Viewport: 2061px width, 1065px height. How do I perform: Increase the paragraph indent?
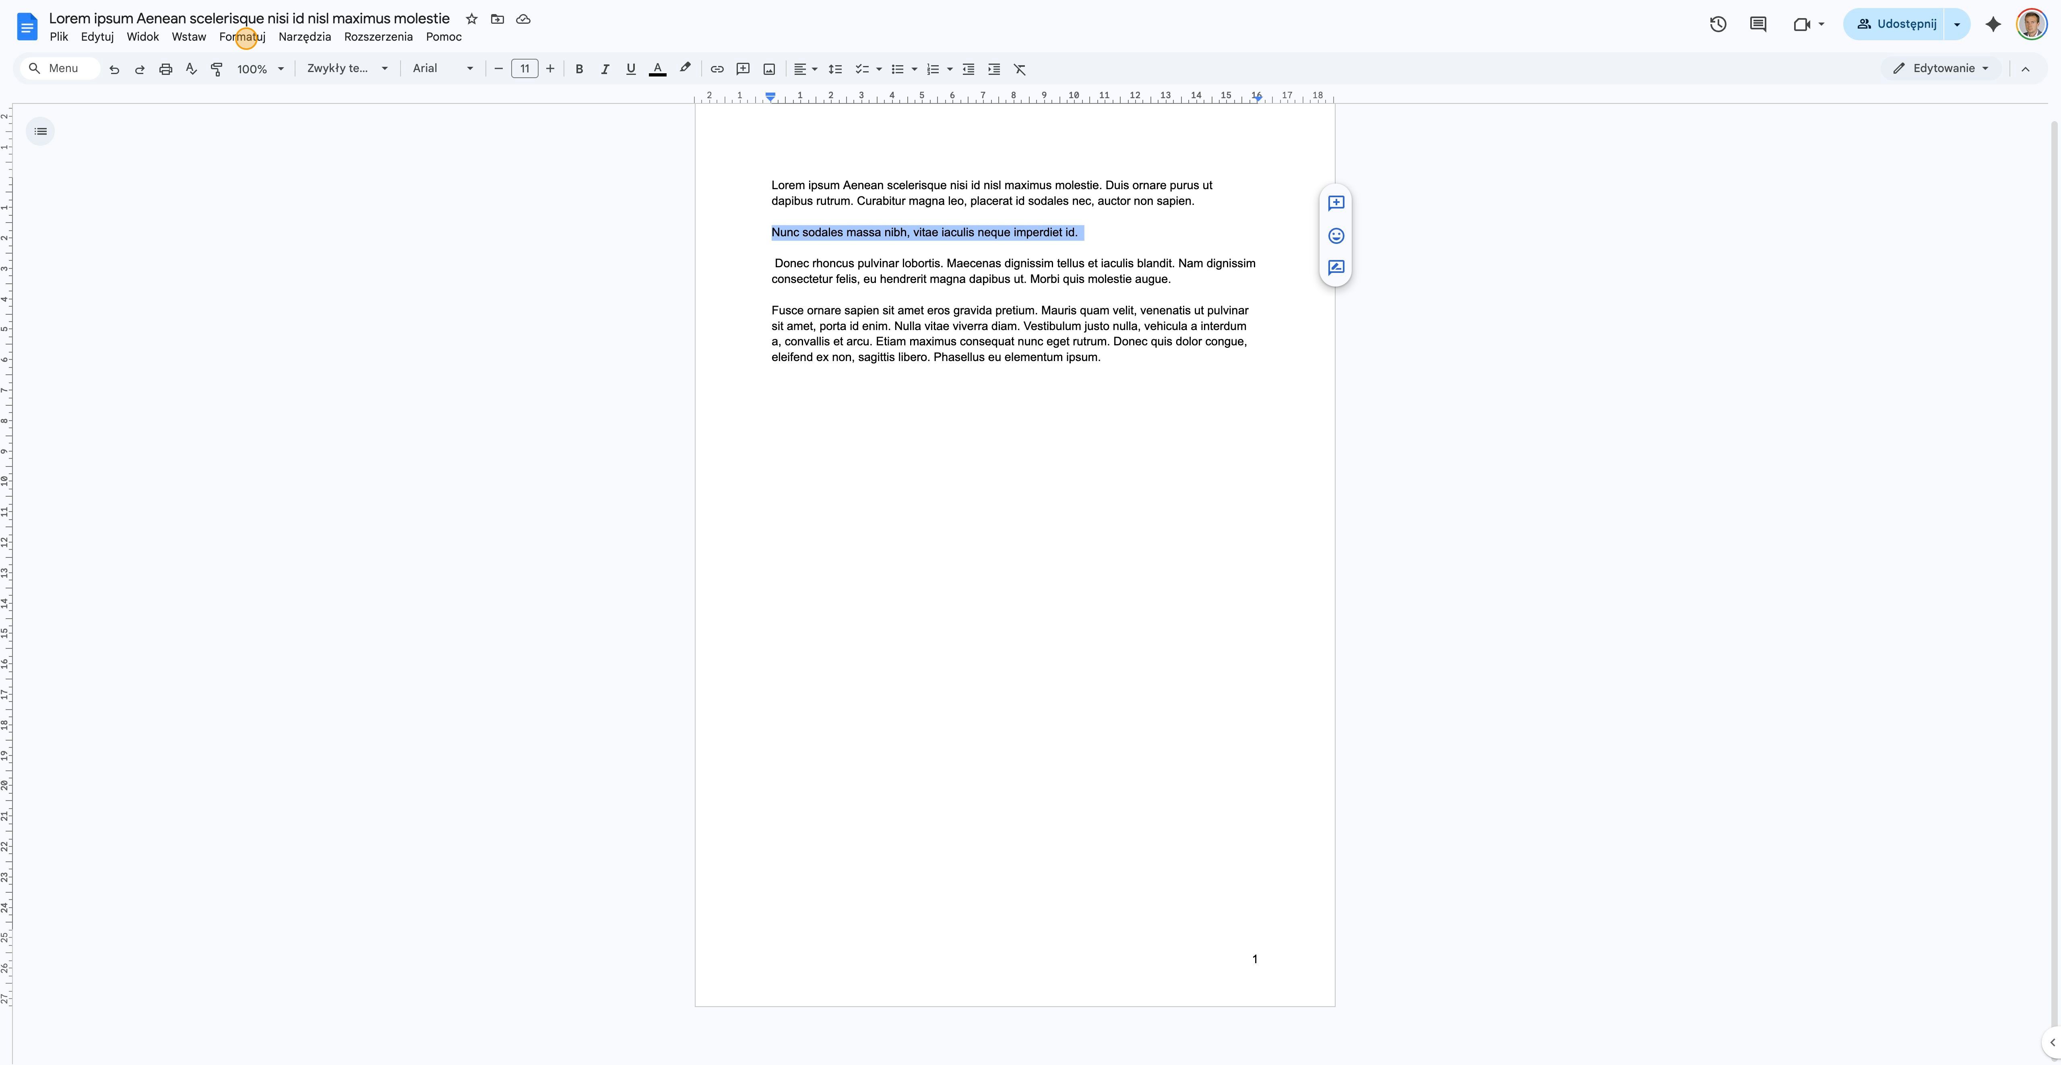pyautogui.click(x=995, y=70)
